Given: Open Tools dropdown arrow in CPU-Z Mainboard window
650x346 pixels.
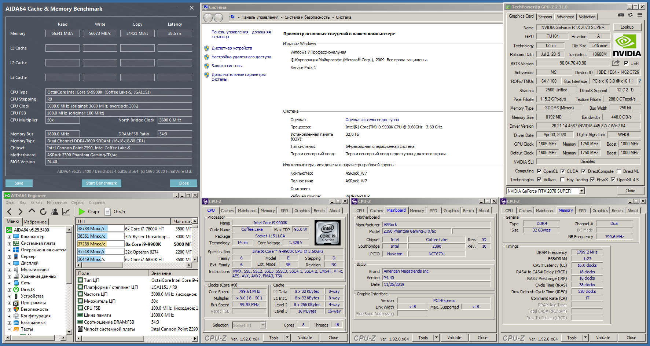Looking at the screenshot, I should coord(437,338).
